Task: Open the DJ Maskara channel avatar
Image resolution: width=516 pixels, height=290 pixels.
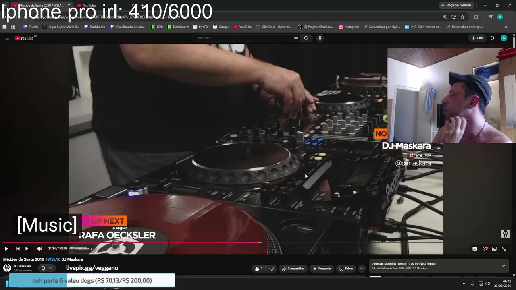Action: [x=7, y=268]
